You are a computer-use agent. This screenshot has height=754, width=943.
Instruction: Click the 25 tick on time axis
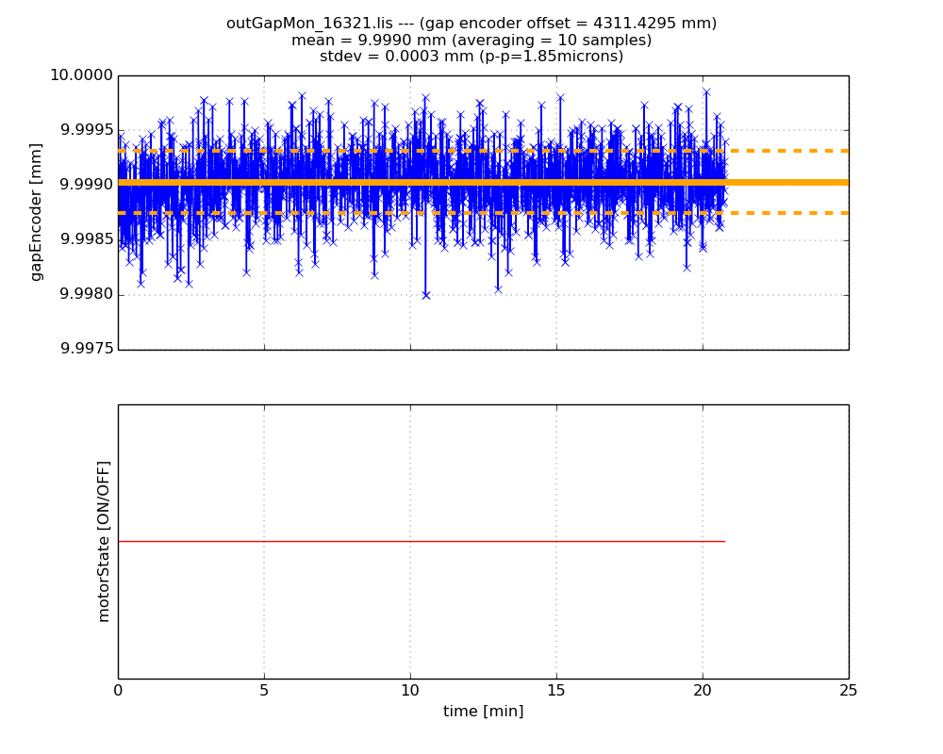point(849,691)
